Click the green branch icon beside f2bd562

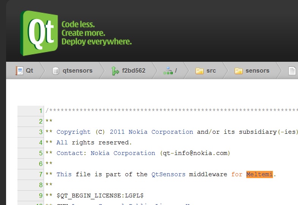[x=115, y=71]
